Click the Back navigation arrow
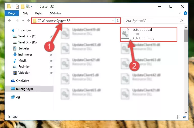Viewport: 194px width, 128px height. [10, 21]
